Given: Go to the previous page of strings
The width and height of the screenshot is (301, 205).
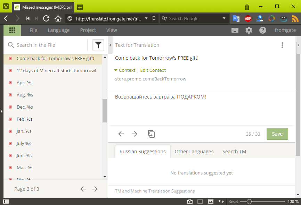Looking at the screenshot, I should click(83, 189).
